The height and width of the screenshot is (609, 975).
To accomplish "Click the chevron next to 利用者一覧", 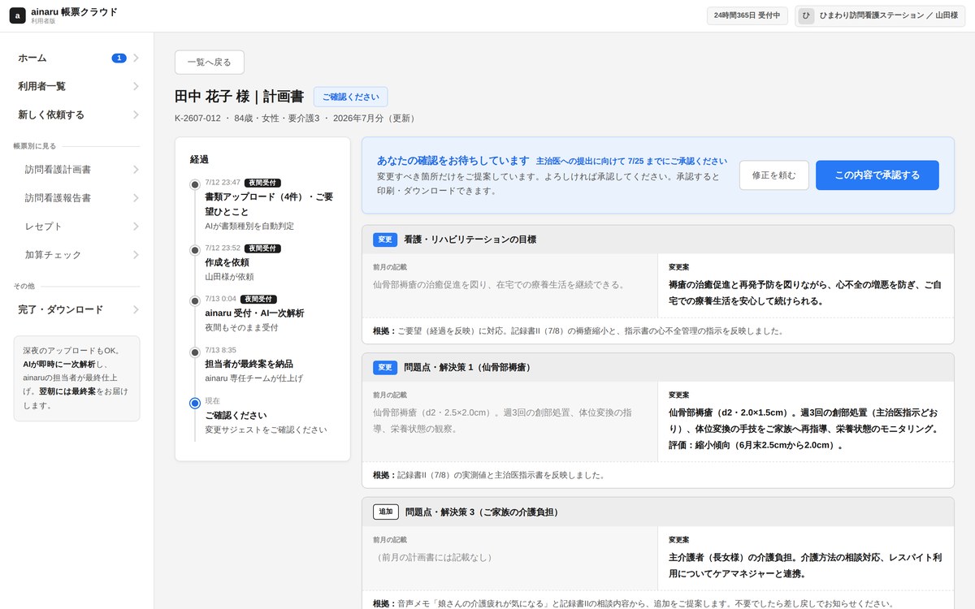I will 136,86.
